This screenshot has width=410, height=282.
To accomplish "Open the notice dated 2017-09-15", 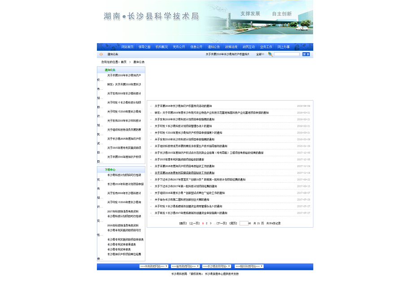I will (186, 186).
